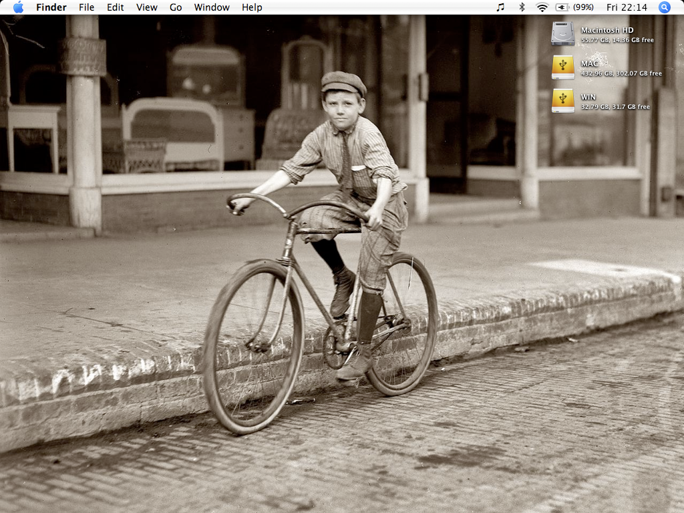Open the Finder application menu
The width and height of the screenshot is (684, 513).
click(x=51, y=7)
